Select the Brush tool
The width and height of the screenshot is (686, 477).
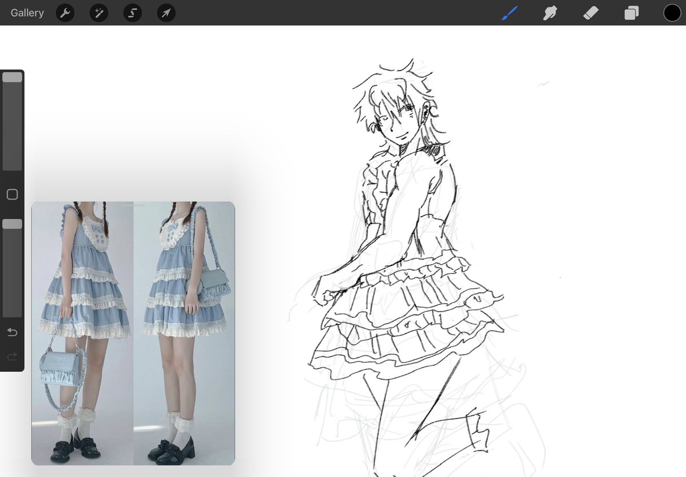(x=509, y=13)
